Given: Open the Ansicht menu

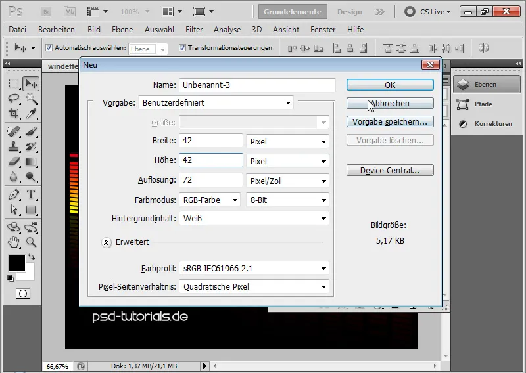Looking at the screenshot, I should point(286,30).
